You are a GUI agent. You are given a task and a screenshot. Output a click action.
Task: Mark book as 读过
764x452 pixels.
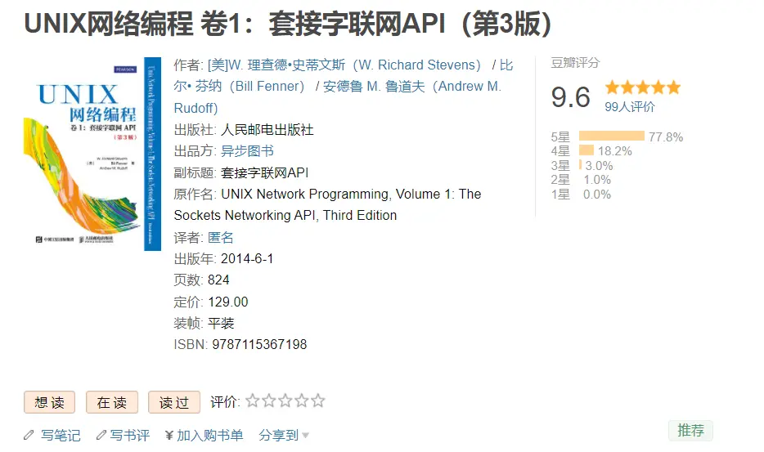173,402
